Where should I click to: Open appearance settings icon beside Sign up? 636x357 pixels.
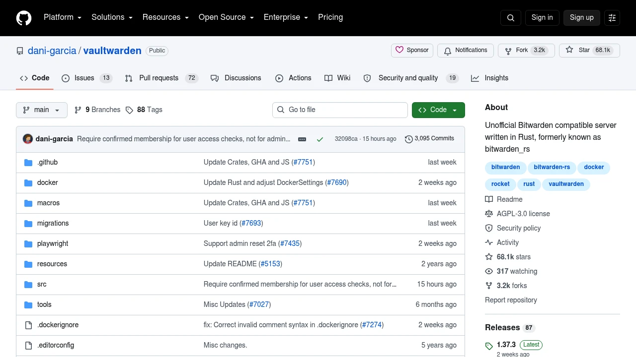pos(612,18)
